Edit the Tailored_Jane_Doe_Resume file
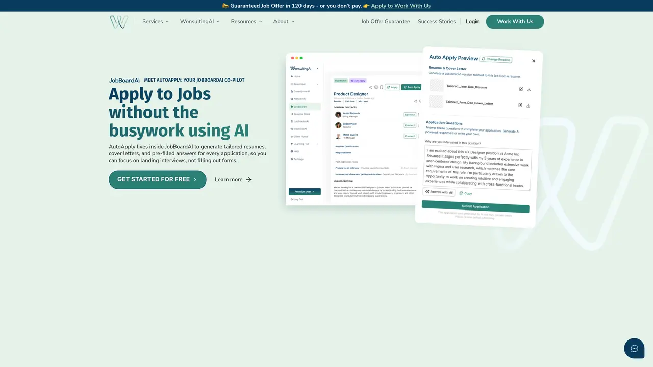Viewport: 653px width, 367px height. [x=521, y=89]
